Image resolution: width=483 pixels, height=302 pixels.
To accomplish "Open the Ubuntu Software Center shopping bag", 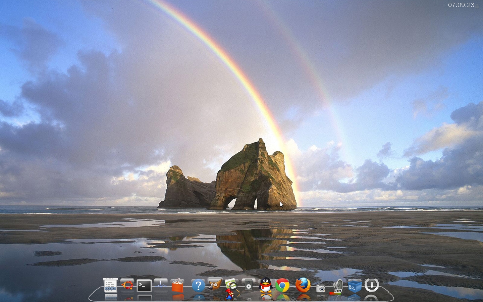I will (178, 285).
